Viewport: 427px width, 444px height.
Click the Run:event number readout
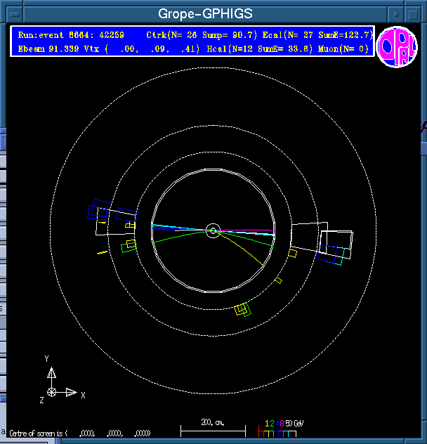(x=70, y=34)
